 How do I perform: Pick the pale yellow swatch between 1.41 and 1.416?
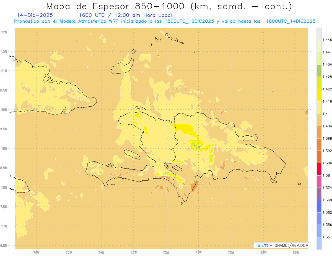(319, 108)
